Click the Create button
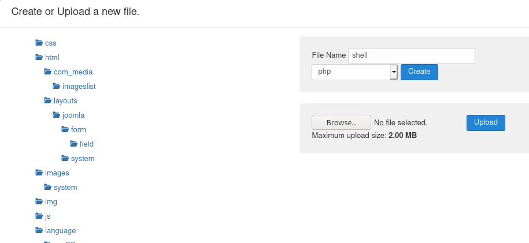529x243 pixels. coord(419,72)
